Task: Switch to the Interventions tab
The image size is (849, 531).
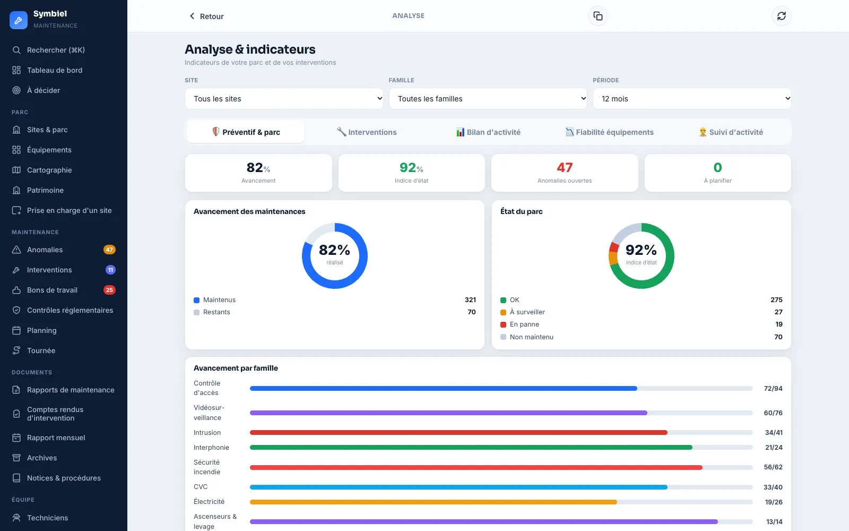Action: (367, 132)
